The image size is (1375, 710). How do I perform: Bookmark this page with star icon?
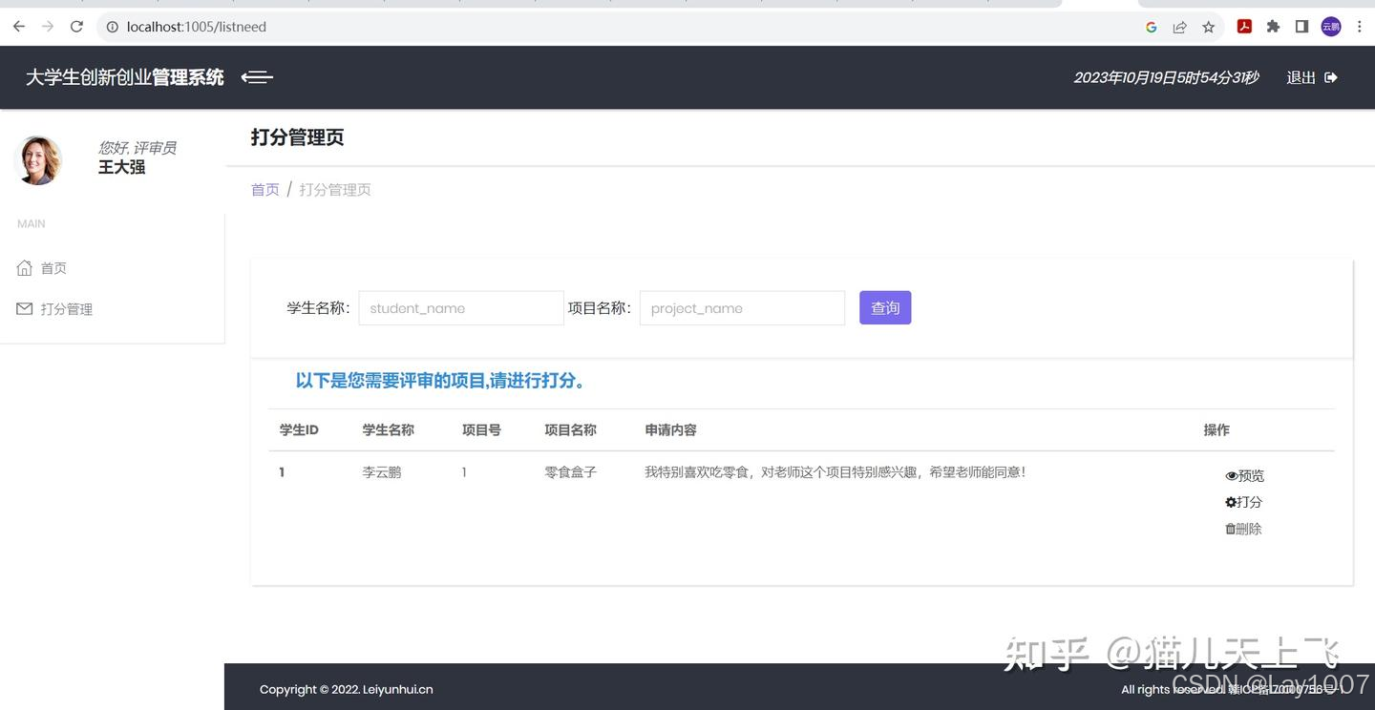pos(1209,27)
